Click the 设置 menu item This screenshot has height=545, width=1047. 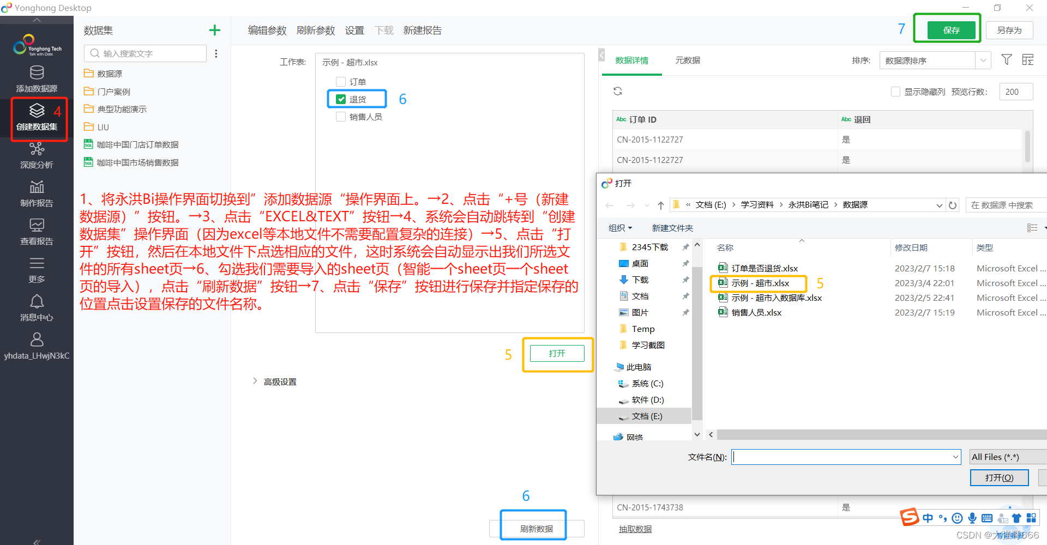354,31
